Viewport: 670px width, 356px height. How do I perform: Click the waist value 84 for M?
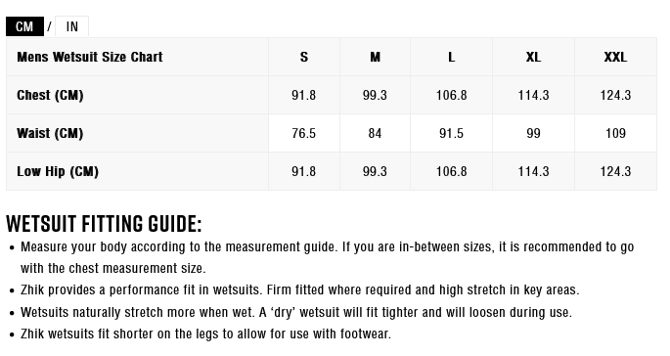click(x=375, y=133)
